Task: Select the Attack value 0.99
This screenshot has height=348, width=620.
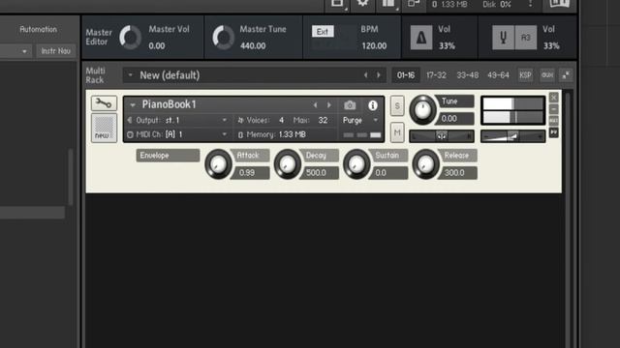Action: click(x=250, y=173)
